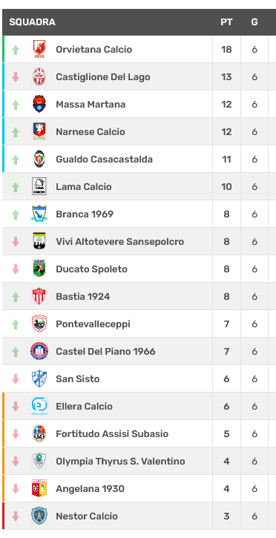The width and height of the screenshot is (276, 538).
Task: Open the Lama Calcio logo
Action: point(39,186)
